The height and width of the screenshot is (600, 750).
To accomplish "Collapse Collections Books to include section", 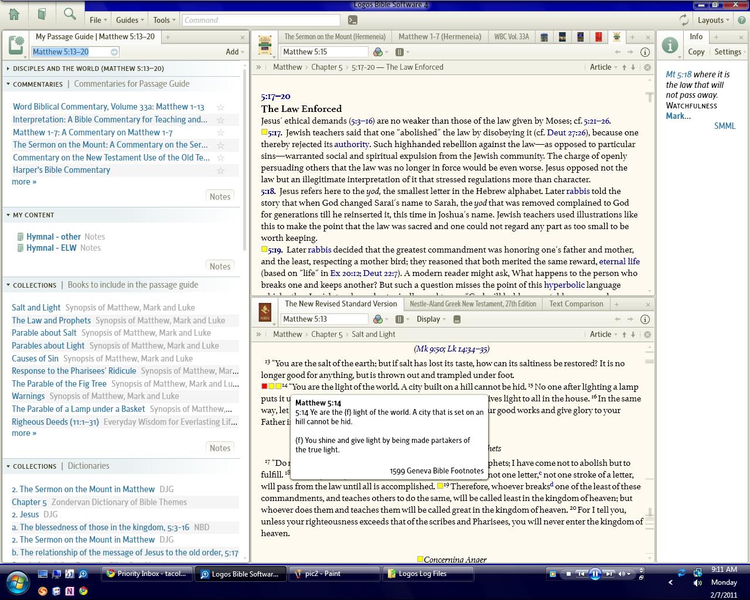I will tap(8, 285).
